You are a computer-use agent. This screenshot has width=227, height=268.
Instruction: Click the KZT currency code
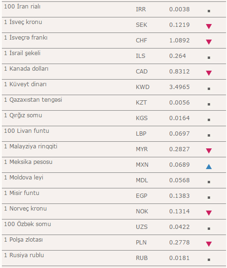coord(141,103)
